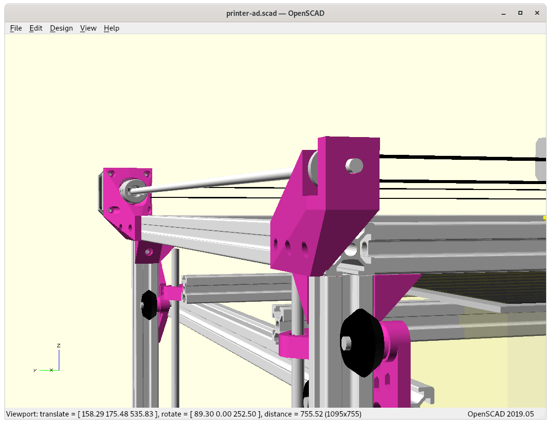Click the viewport translate and rotate status text
The image size is (551, 424).
[x=184, y=414]
